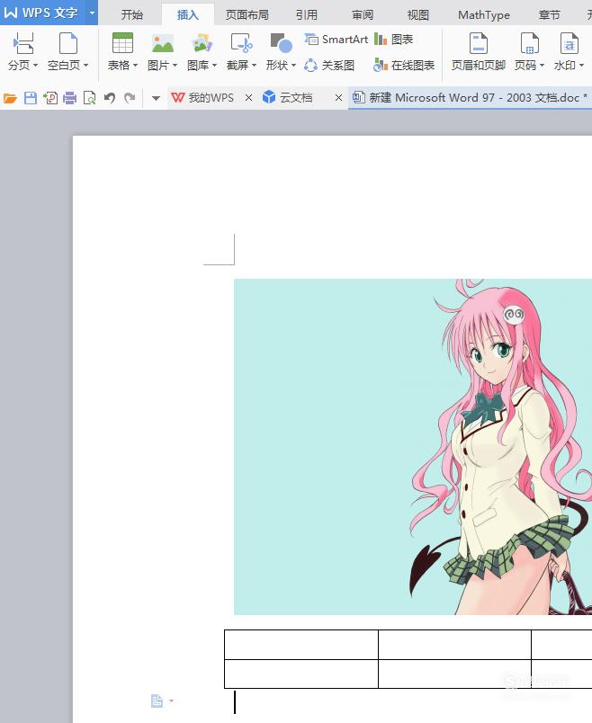Click the 分页 page break icon

coord(23,44)
